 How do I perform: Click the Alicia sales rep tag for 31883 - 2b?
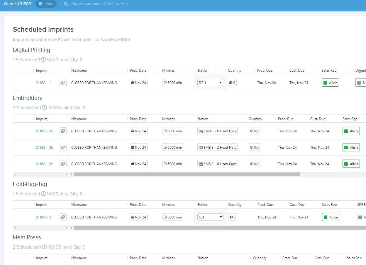point(351,147)
